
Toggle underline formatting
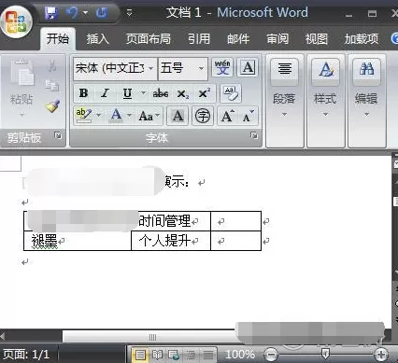click(127, 93)
